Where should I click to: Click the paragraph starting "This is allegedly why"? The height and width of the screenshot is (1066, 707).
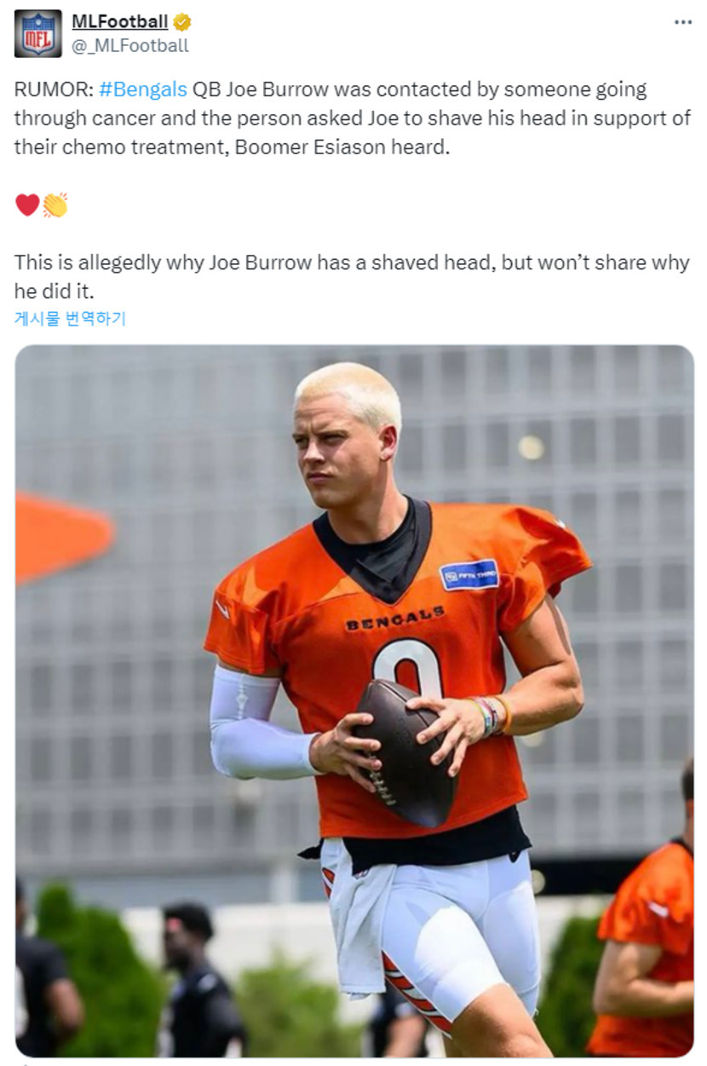click(352, 276)
